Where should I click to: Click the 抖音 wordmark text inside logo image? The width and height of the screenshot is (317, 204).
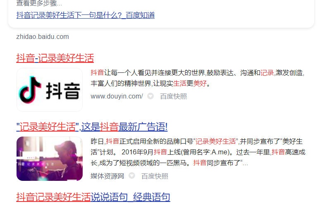click(x=63, y=91)
